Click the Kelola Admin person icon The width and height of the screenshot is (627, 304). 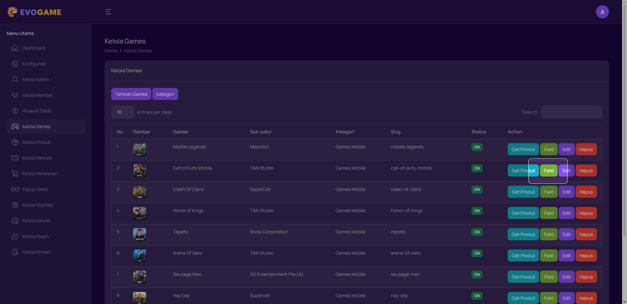pyautogui.click(x=15, y=79)
